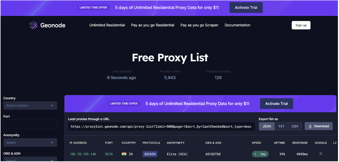The height and width of the screenshot is (162, 339).
Task: Click IP address 103.70.159.146
Action: coord(83,154)
